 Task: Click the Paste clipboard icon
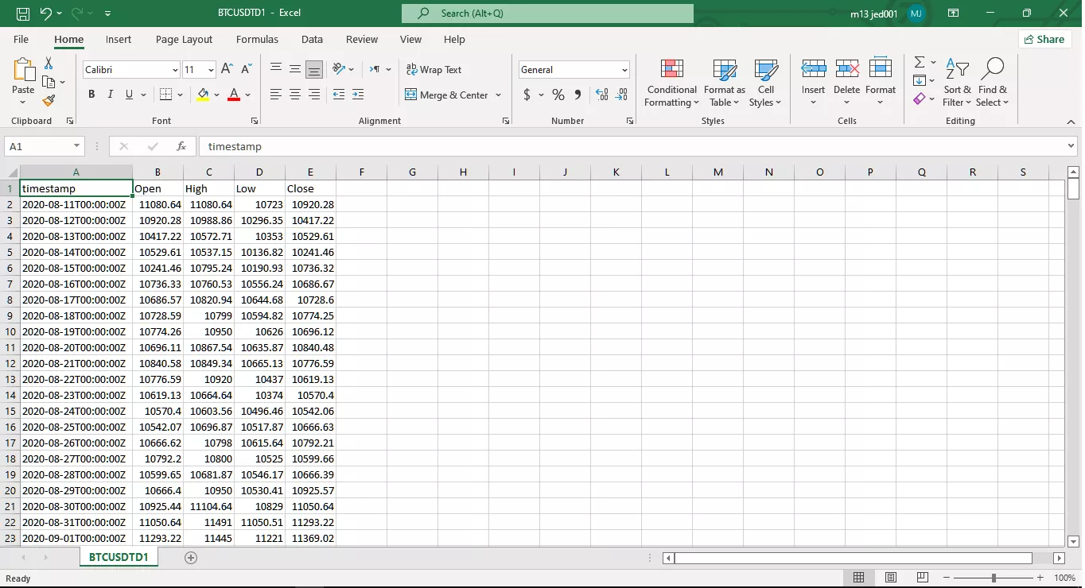coord(23,71)
